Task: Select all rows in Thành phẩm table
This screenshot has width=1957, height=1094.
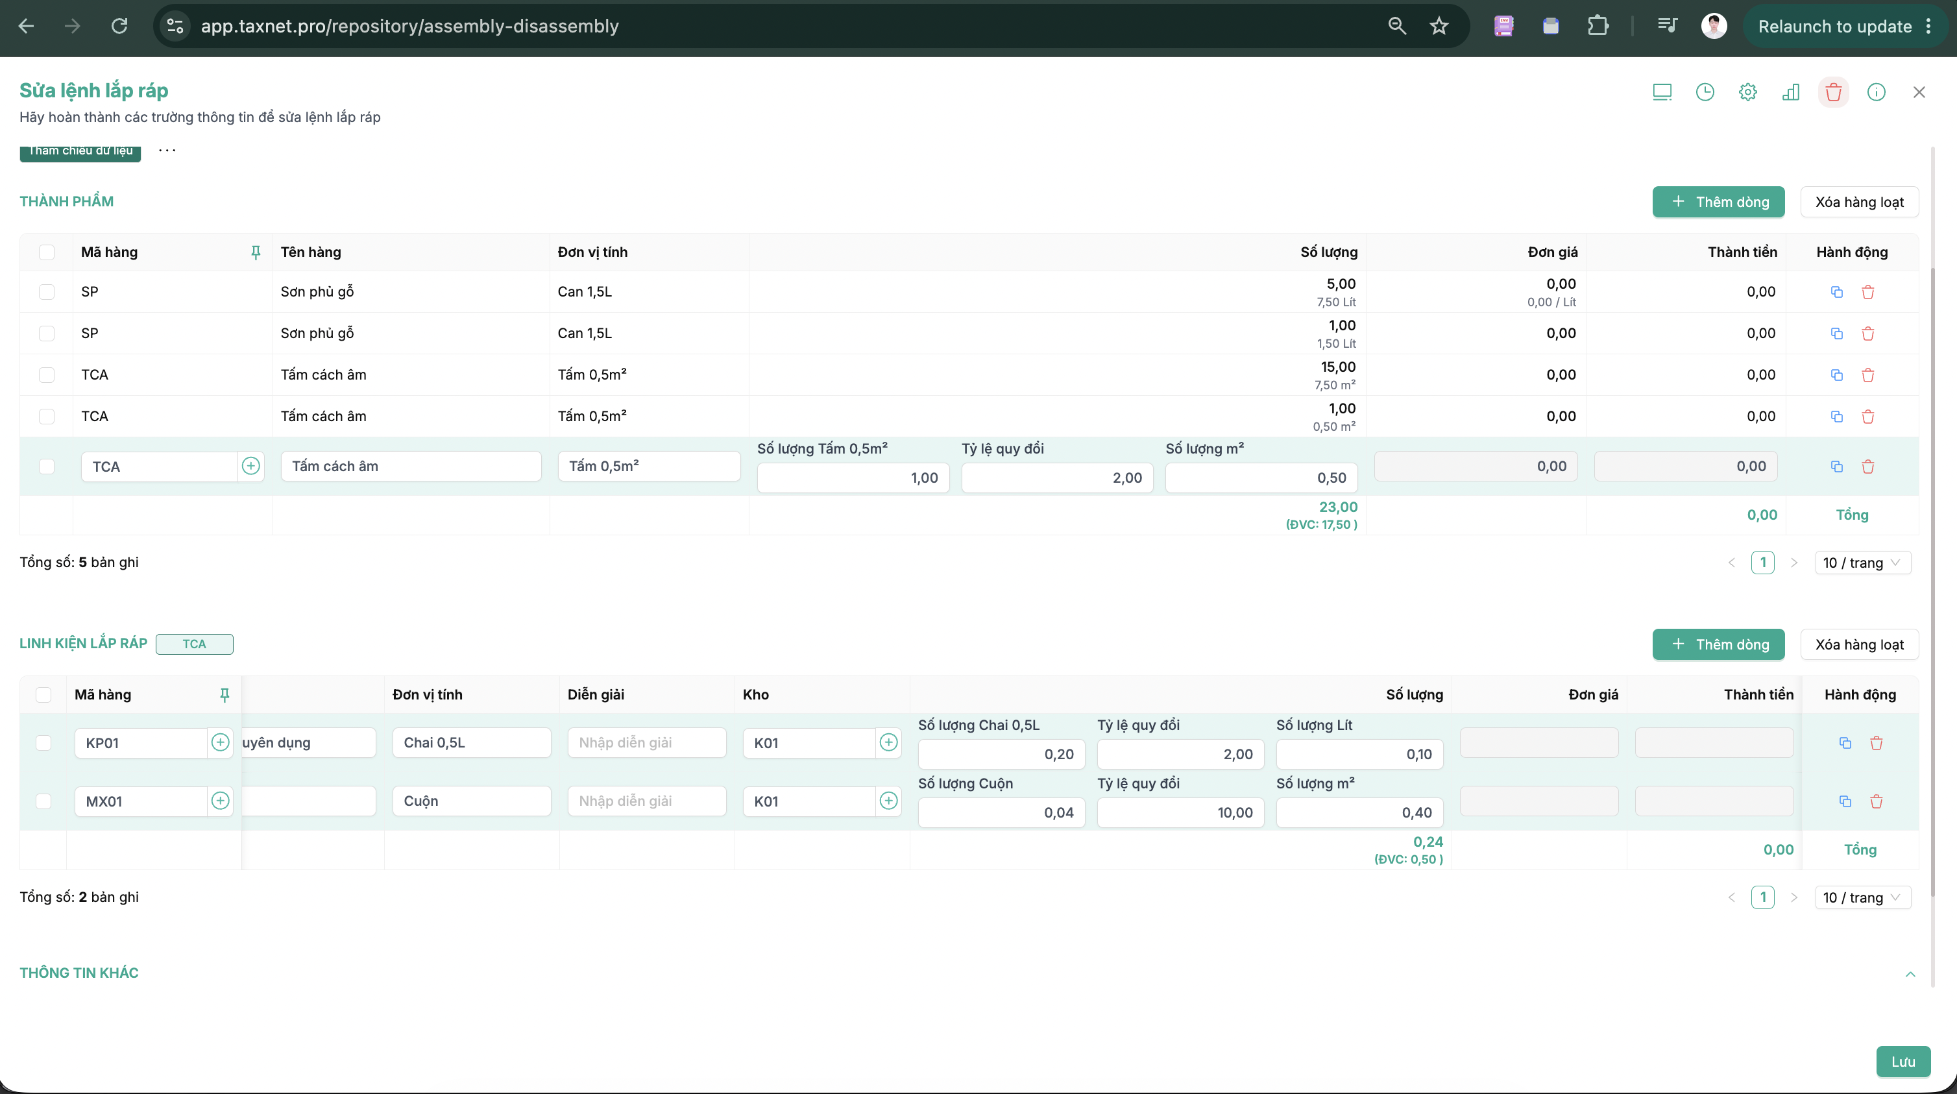Action: pyautogui.click(x=46, y=252)
